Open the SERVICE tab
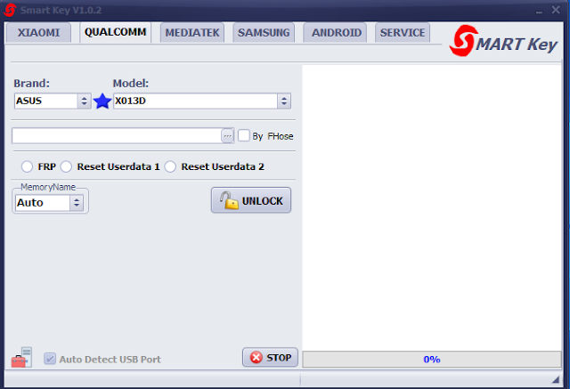 pyautogui.click(x=403, y=33)
